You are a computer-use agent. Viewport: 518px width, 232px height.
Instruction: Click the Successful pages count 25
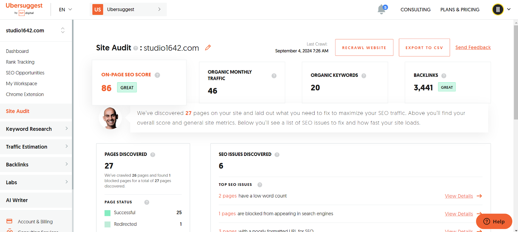(179, 213)
